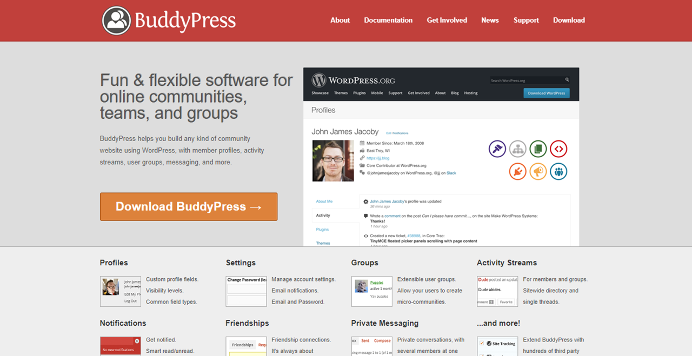Viewport: 692px width, 356px height.
Task: Select the Activity profile tab
Action: coord(323,216)
